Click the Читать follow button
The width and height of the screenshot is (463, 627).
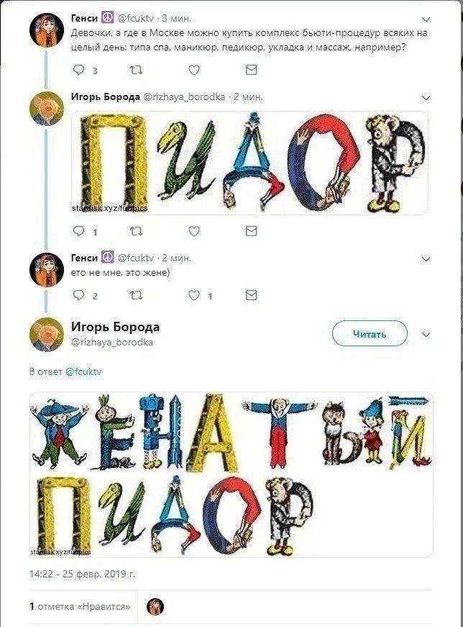coord(370,334)
